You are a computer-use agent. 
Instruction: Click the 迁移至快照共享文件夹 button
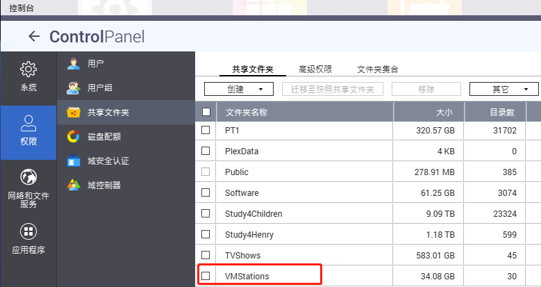(x=333, y=89)
